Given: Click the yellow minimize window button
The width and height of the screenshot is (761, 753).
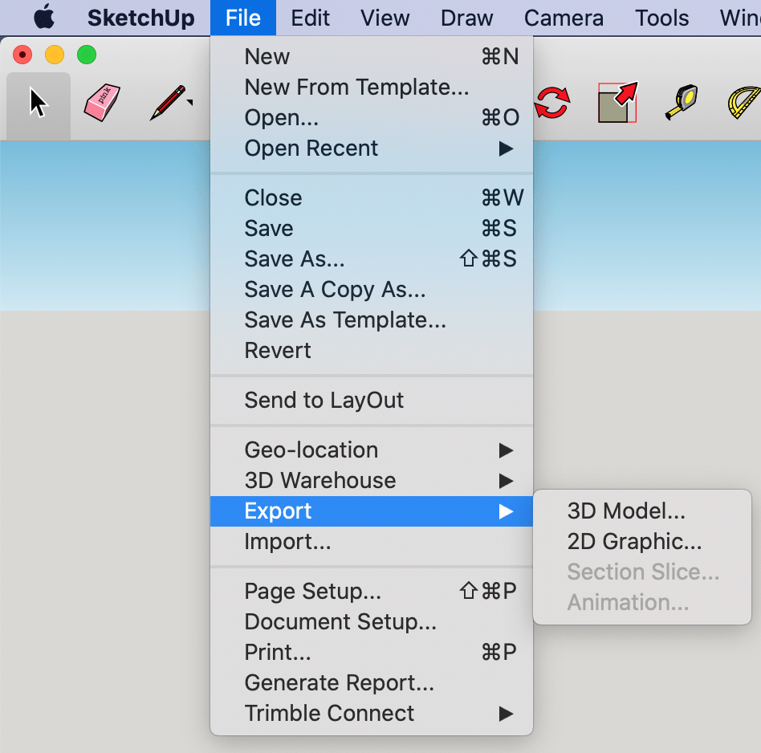Looking at the screenshot, I should pyautogui.click(x=55, y=55).
